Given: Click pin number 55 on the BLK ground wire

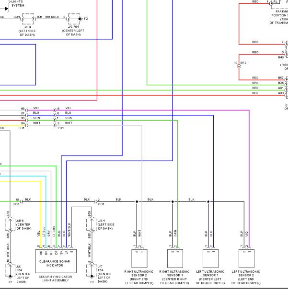Looking at the screenshot, I should point(18,200).
